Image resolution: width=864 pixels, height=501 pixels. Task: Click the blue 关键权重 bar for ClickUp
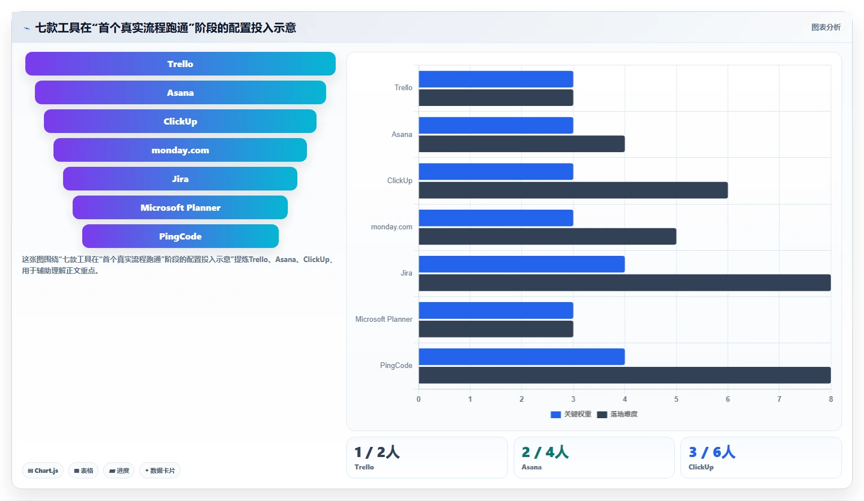click(496, 171)
